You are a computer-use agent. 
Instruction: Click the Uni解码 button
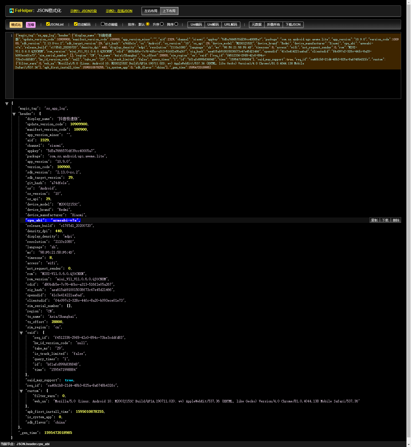(213, 25)
